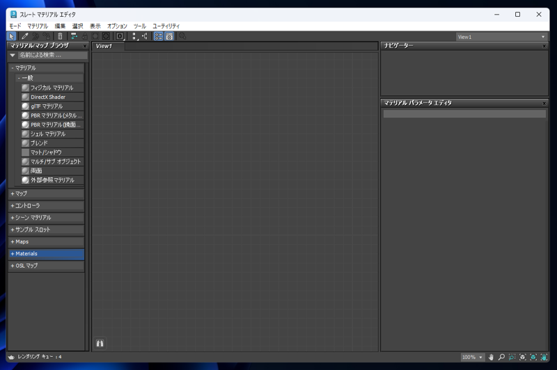The image size is (557, 370).
Task: Click the Lay Out Children icon
Action: click(x=145, y=36)
